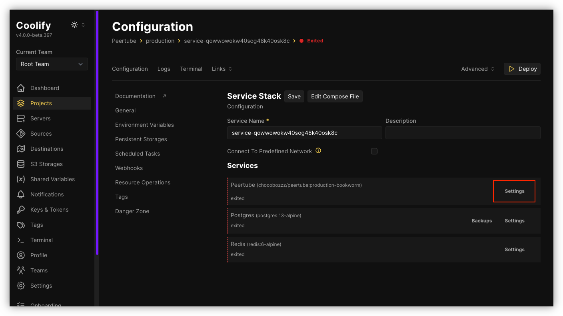Switch to the Configuration tab
This screenshot has width=563, height=316.
pos(130,69)
